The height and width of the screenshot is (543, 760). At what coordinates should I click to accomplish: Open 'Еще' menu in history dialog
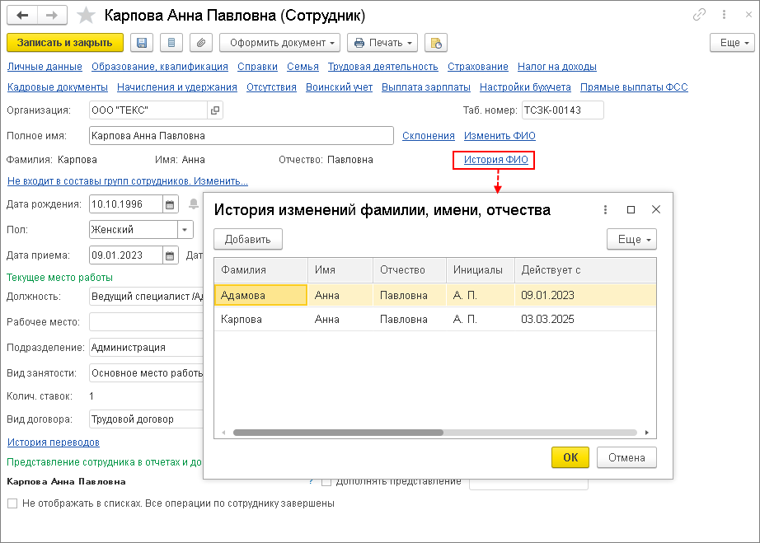pyautogui.click(x=631, y=239)
